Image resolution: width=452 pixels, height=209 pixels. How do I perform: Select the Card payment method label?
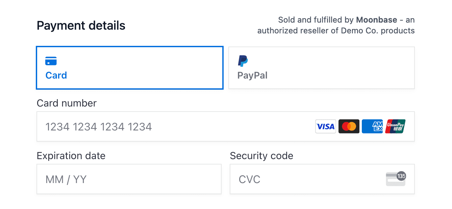56,75
